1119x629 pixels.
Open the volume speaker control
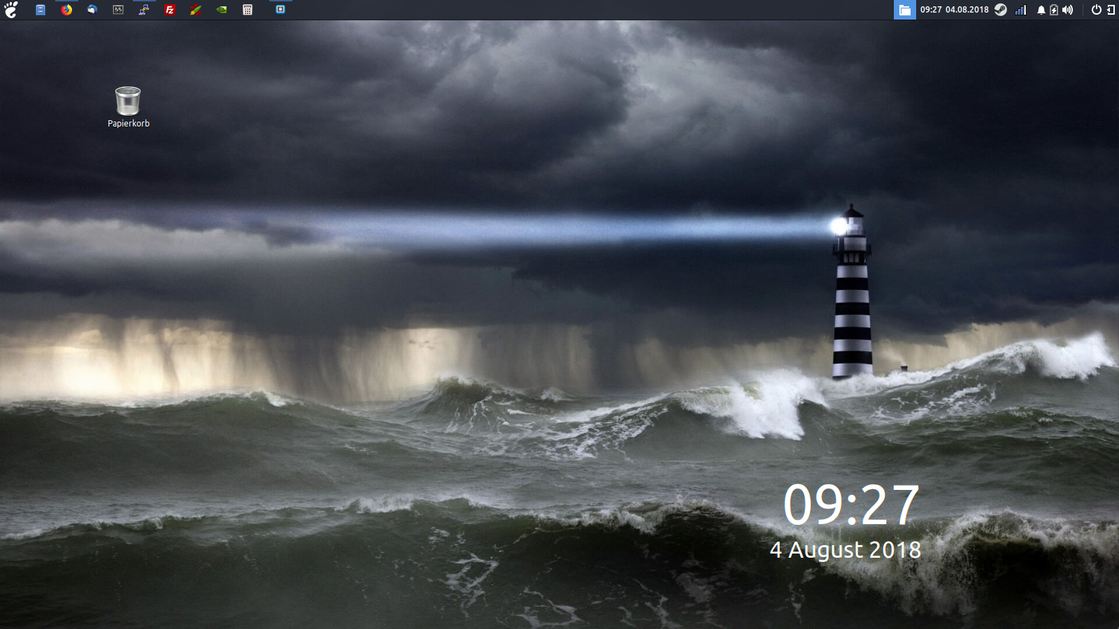pos(1067,10)
